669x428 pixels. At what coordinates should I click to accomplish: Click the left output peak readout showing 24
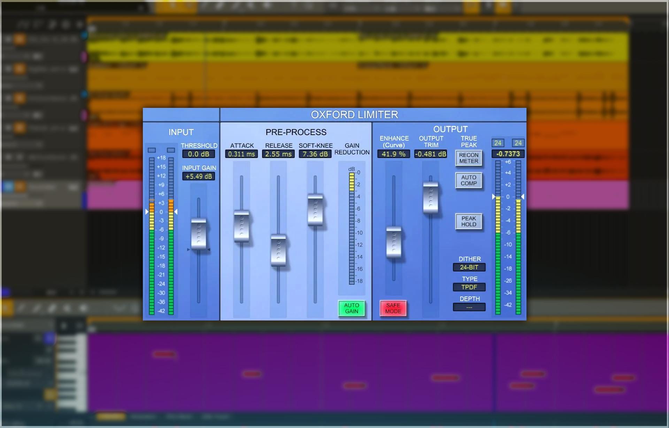pos(498,143)
